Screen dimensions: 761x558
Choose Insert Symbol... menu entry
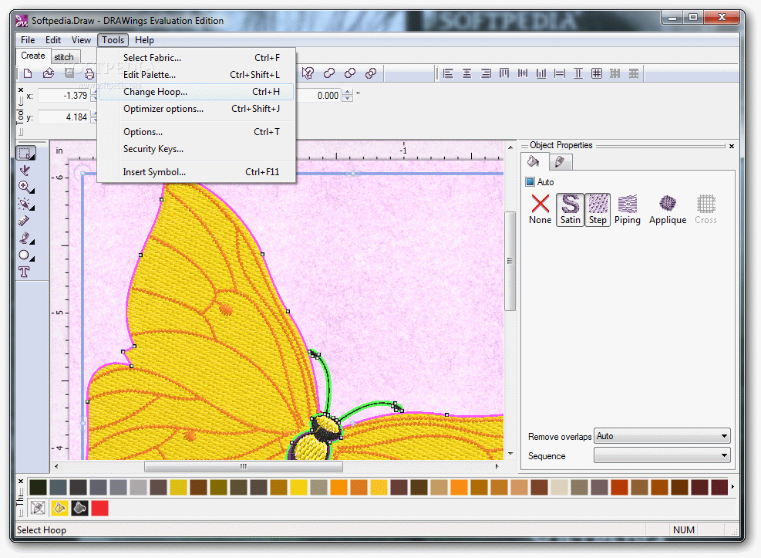(x=196, y=172)
